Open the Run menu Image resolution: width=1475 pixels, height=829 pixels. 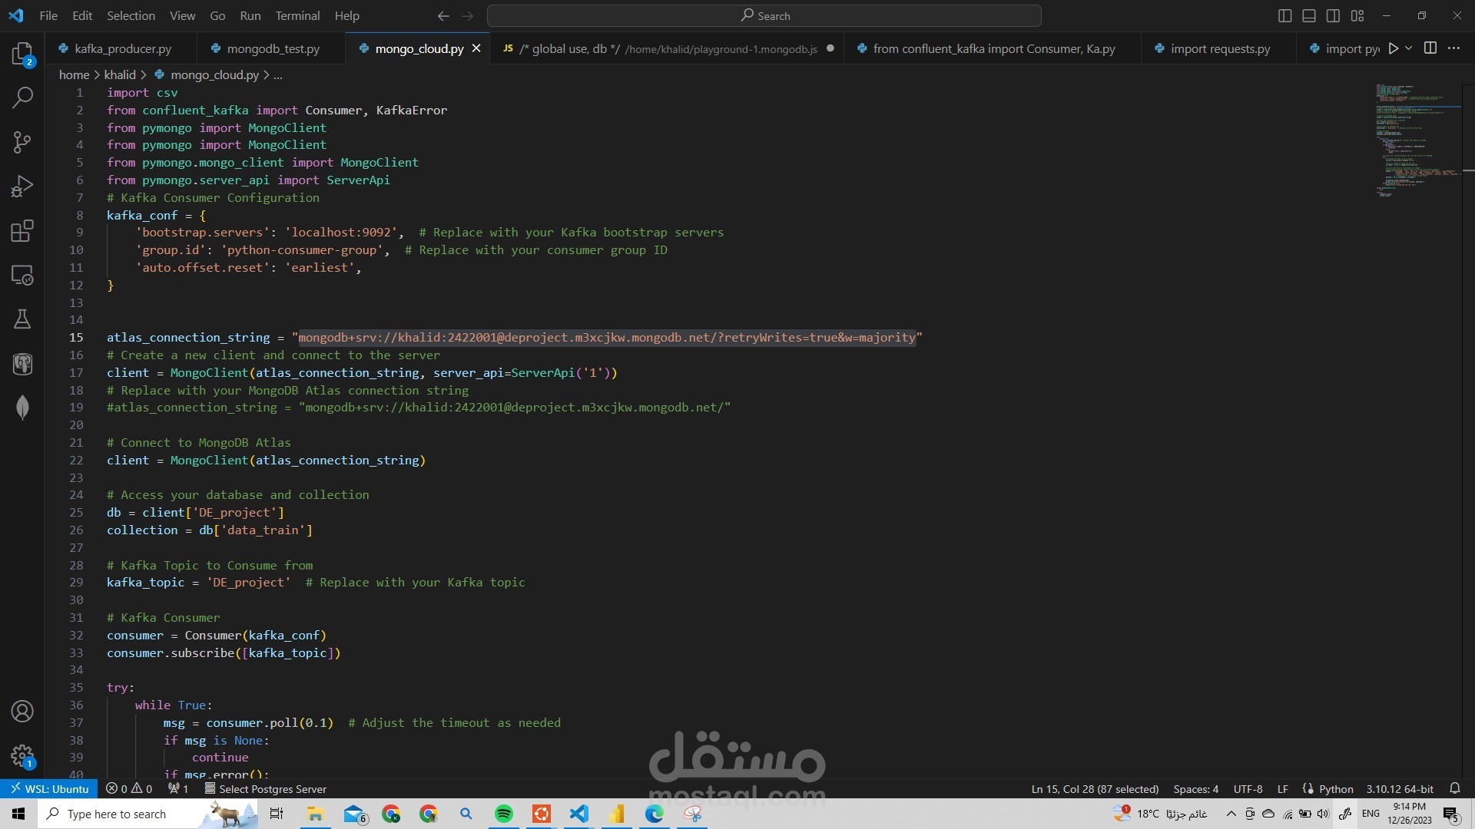click(x=250, y=15)
